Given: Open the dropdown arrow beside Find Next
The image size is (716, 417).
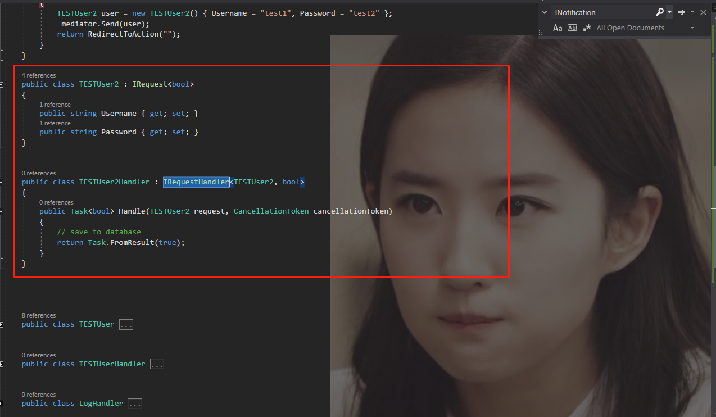Looking at the screenshot, I should (x=692, y=12).
